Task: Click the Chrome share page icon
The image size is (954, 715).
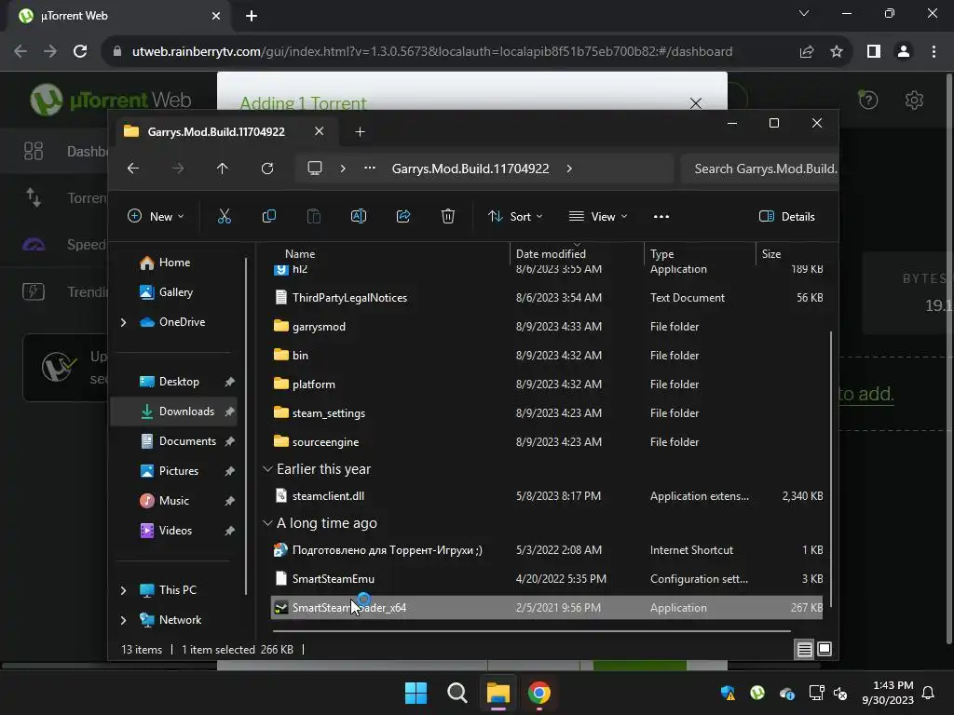Action: [807, 52]
